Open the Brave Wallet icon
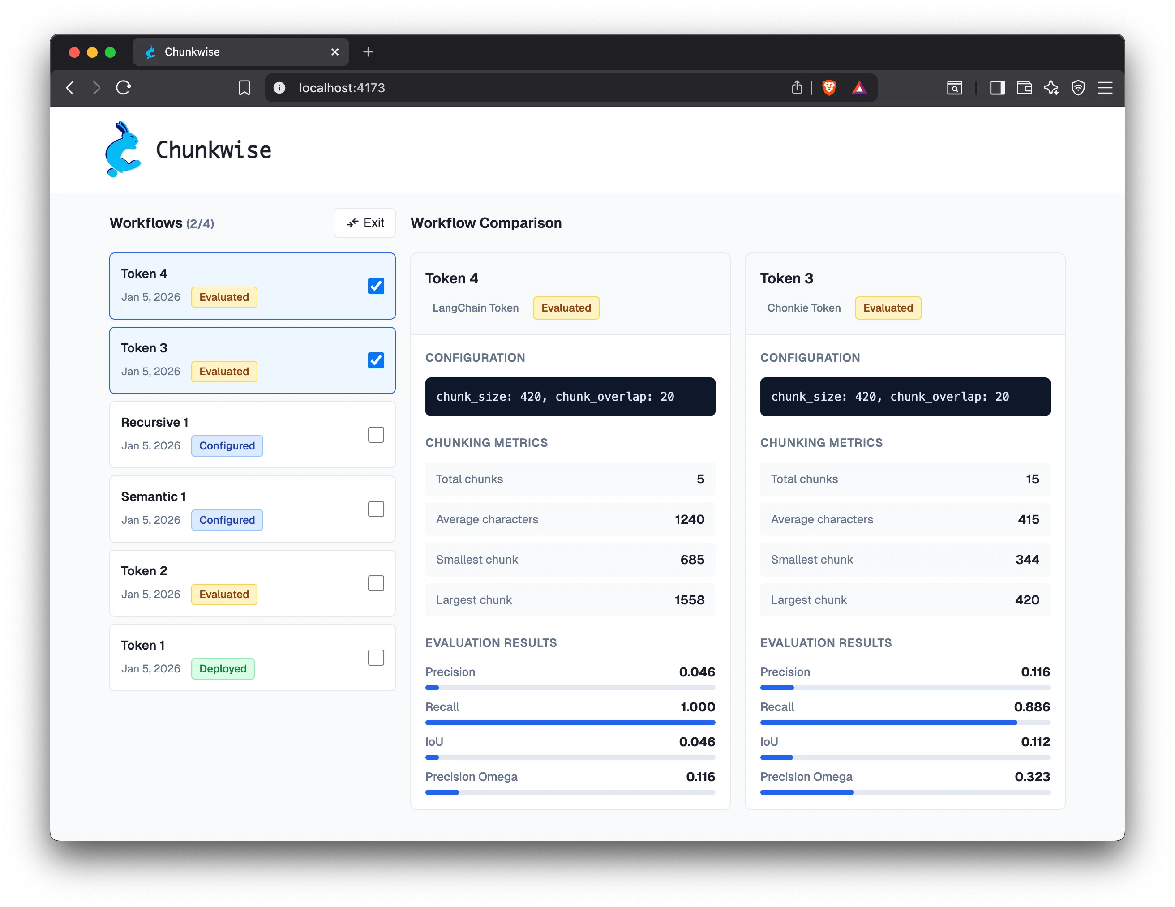Screen dimensions: 1175x907 1025,88
